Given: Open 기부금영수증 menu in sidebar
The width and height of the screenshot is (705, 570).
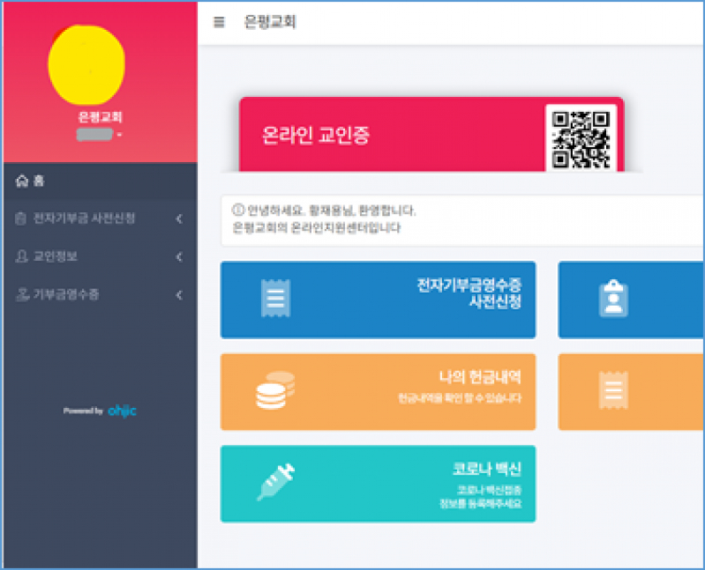Looking at the screenshot, I should coord(65,295).
